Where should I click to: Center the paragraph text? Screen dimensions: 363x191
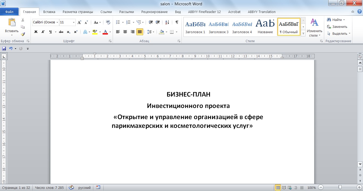pyautogui.click(x=125, y=32)
